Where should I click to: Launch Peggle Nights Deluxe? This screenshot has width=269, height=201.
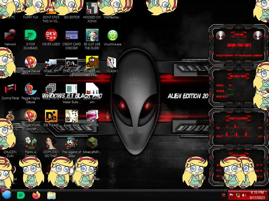[30, 89]
